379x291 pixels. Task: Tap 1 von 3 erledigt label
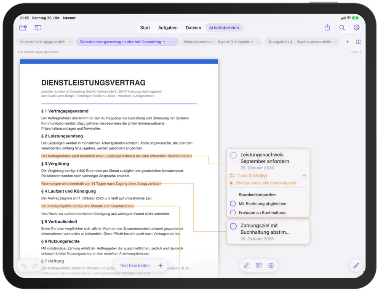252,176
